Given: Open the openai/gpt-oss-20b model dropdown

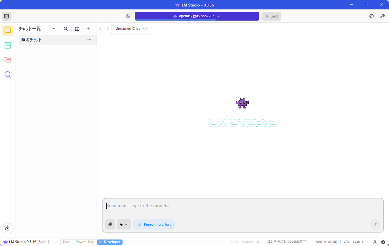Looking at the screenshot, I should [x=197, y=16].
